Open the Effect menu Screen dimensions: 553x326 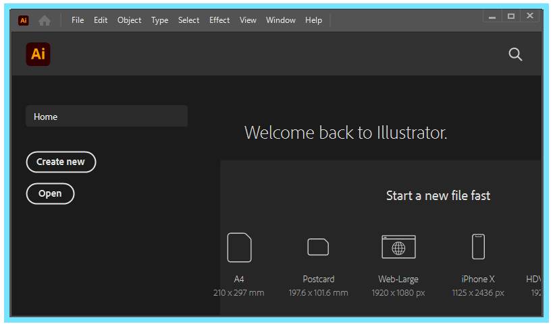(219, 20)
